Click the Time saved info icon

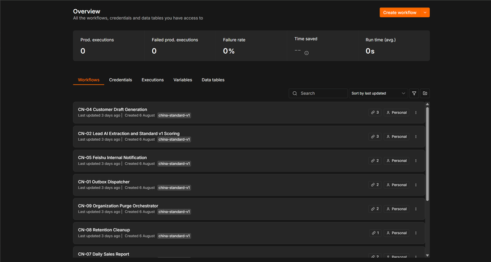(306, 53)
